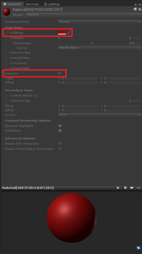
Task: Toggle preview lighting icon
Action: click(132, 188)
